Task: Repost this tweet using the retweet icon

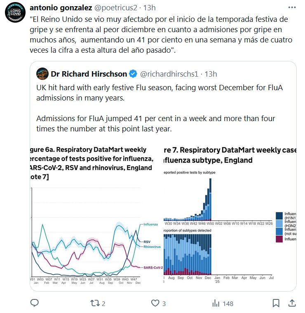Action: (94, 304)
